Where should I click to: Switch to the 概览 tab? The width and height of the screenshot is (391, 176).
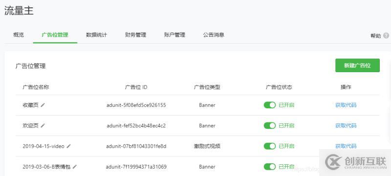pyautogui.click(x=19, y=35)
